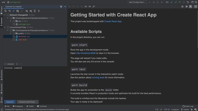Switch to editor-only view

182,6
